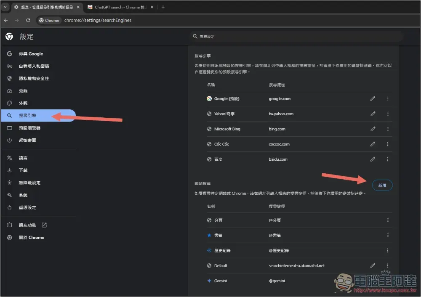Open more actions for Cốc Cốc row
Screen dimensions: 421x297
[x=387, y=144]
